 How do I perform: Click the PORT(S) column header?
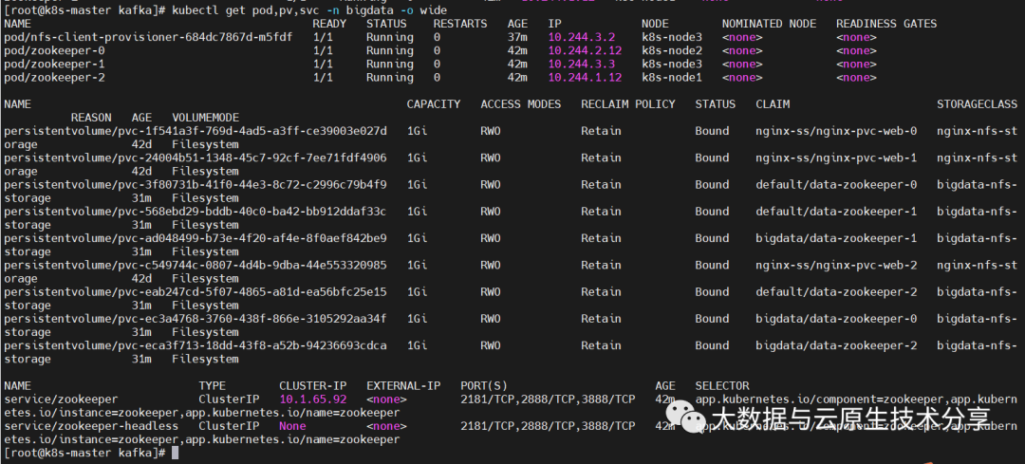[484, 386]
